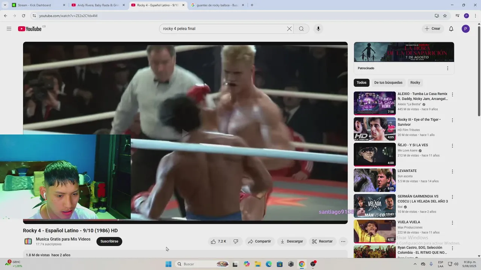Image resolution: width=481 pixels, height=270 pixels.
Task: Start voice search with the microphone icon
Action: click(x=318, y=29)
